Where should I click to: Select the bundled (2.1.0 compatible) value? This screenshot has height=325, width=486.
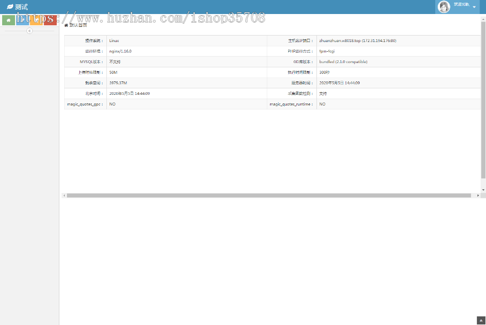click(343, 62)
